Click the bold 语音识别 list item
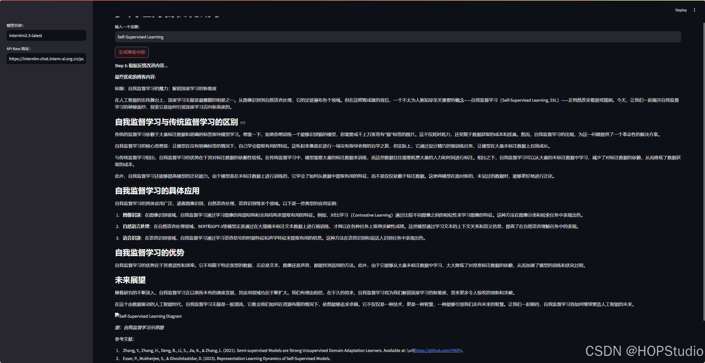This screenshot has width=705, height=363. 131,238
